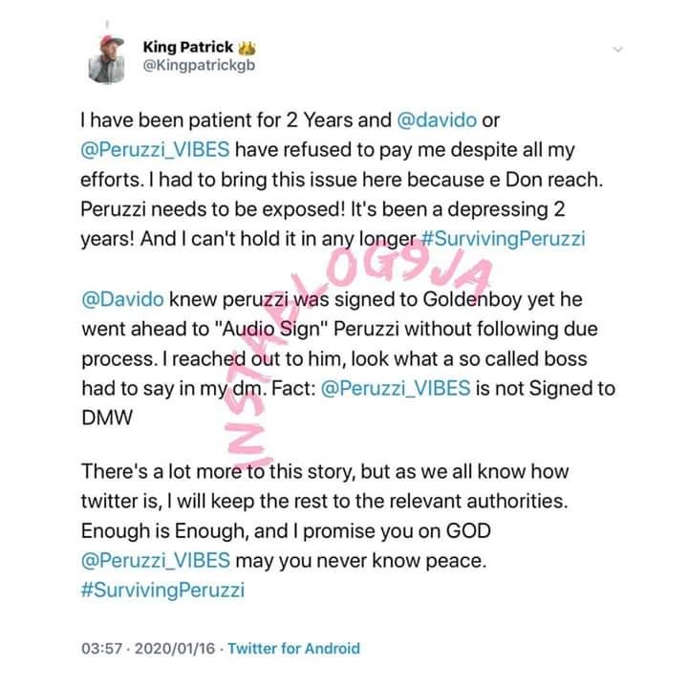Image resolution: width=688 pixels, height=688 pixels.
Task: Open #SurvivingPeruzzi hashtag after "any longer"
Action: pos(503,239)
